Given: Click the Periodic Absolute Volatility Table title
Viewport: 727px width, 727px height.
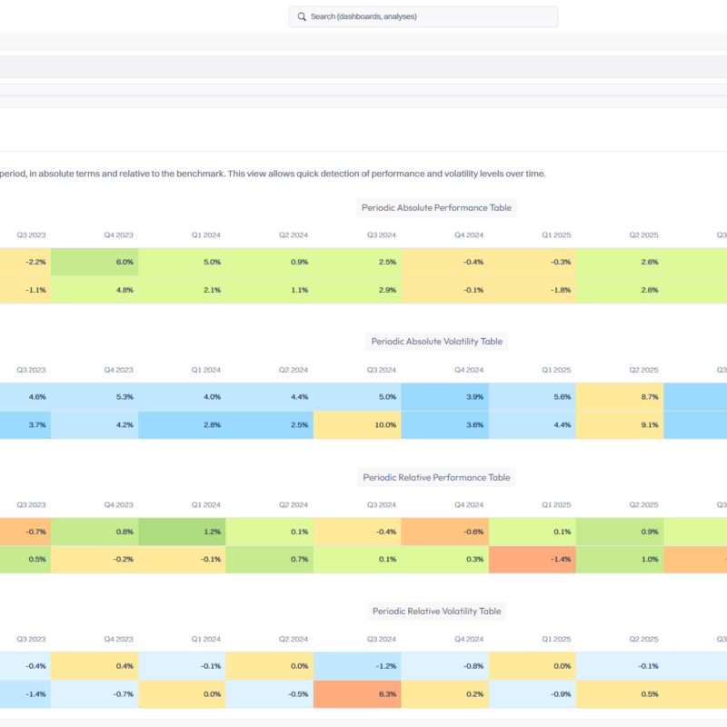Looking at the screenshot, I should point(436,342).
